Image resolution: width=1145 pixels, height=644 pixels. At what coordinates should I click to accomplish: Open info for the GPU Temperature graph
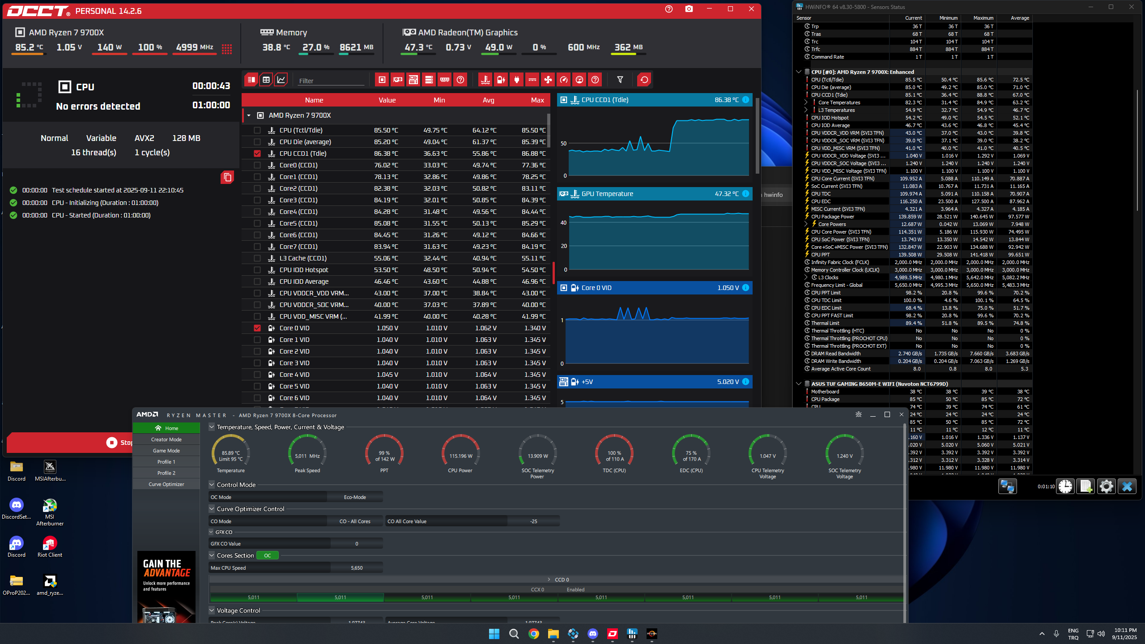click(746, 194)
